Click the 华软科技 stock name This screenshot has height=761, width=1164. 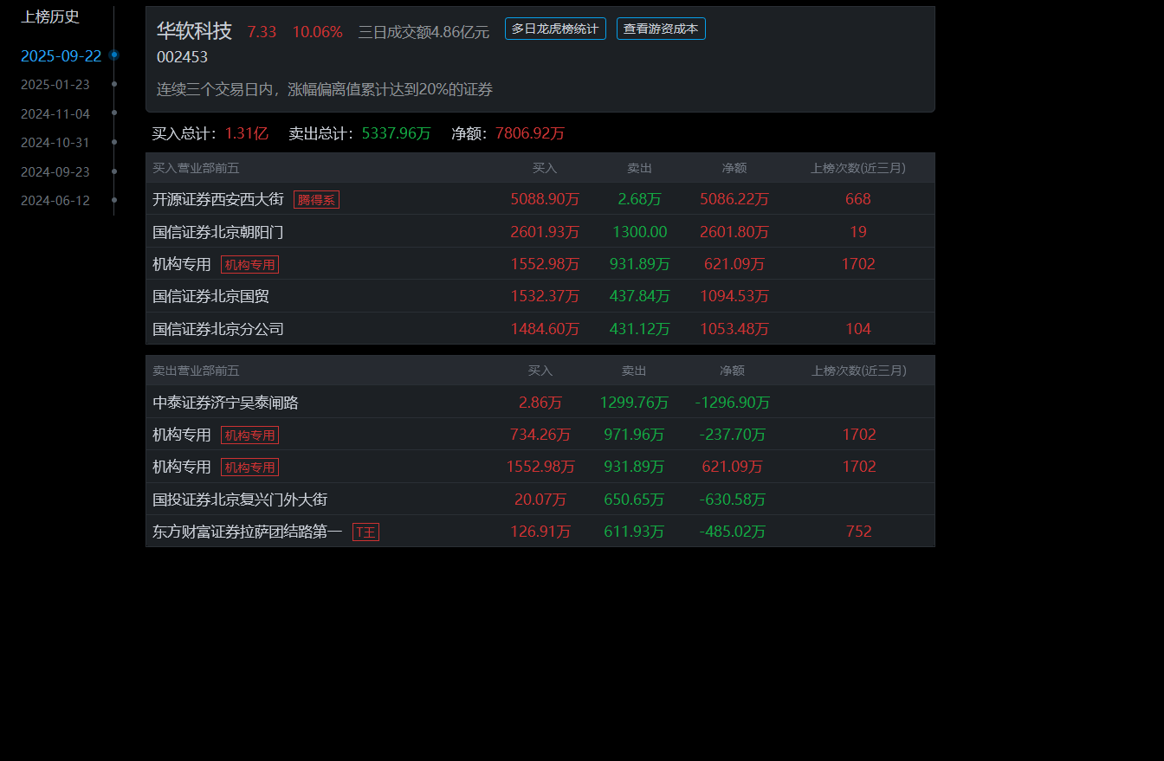194,31
